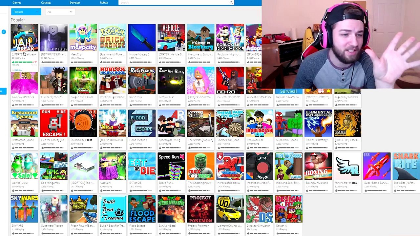Click the 'Assassin!' title text
This screenshot has height=236, width=420.
(106, 183)
